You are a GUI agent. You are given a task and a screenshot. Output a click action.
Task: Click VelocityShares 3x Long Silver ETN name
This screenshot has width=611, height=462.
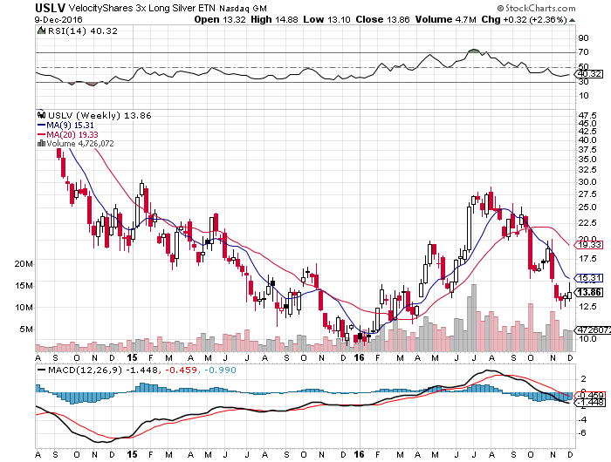pos(141,8)
